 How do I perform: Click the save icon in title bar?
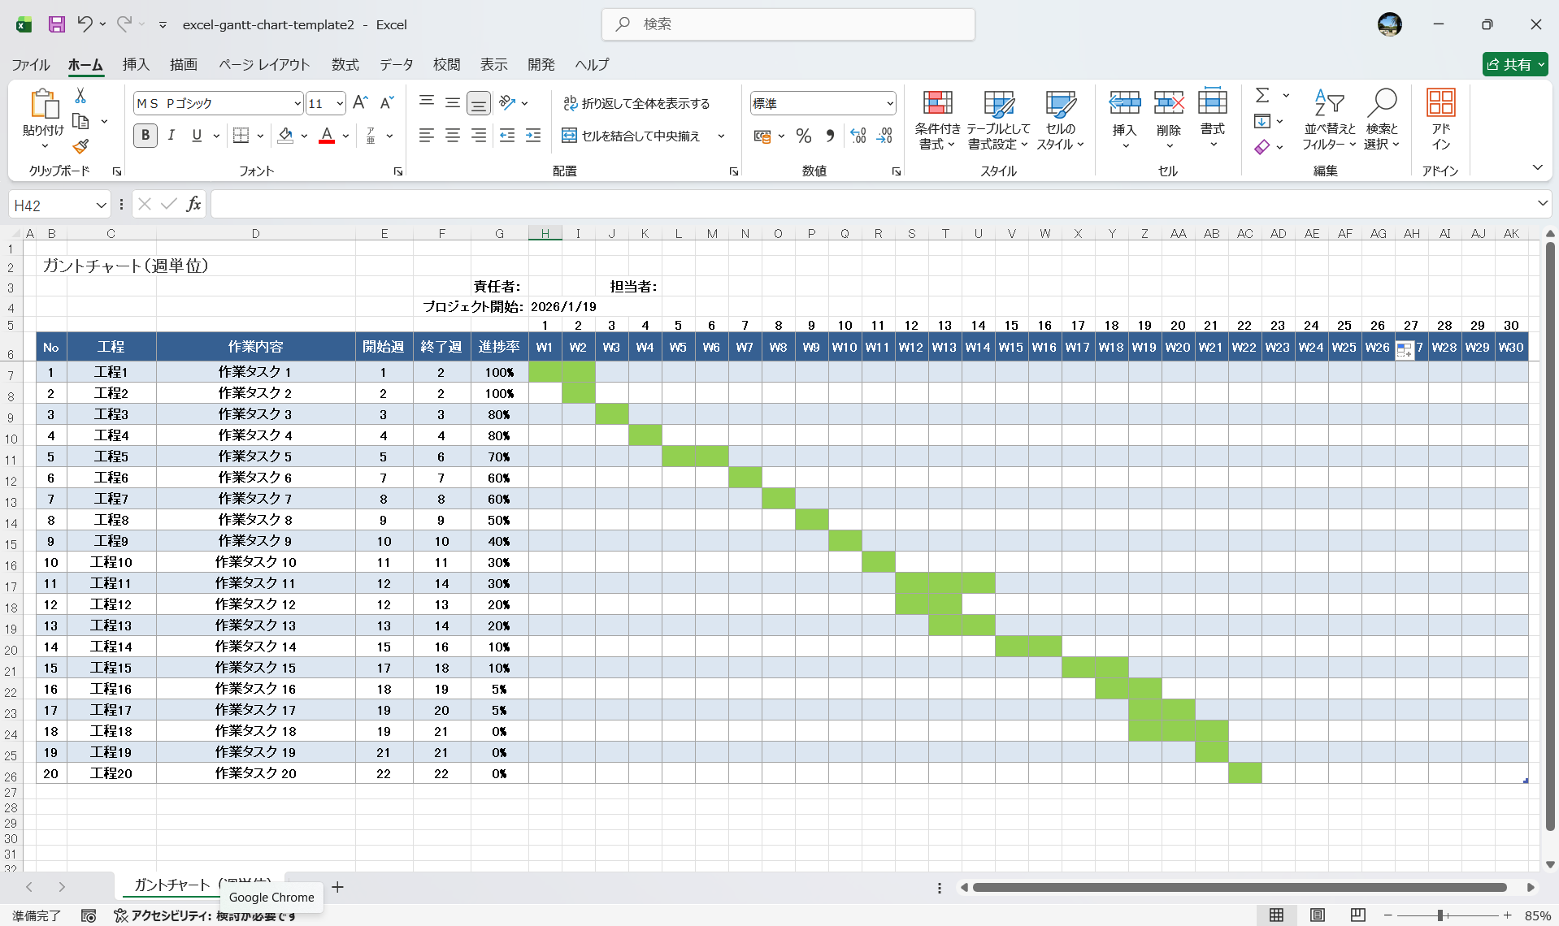coord(56,24)
